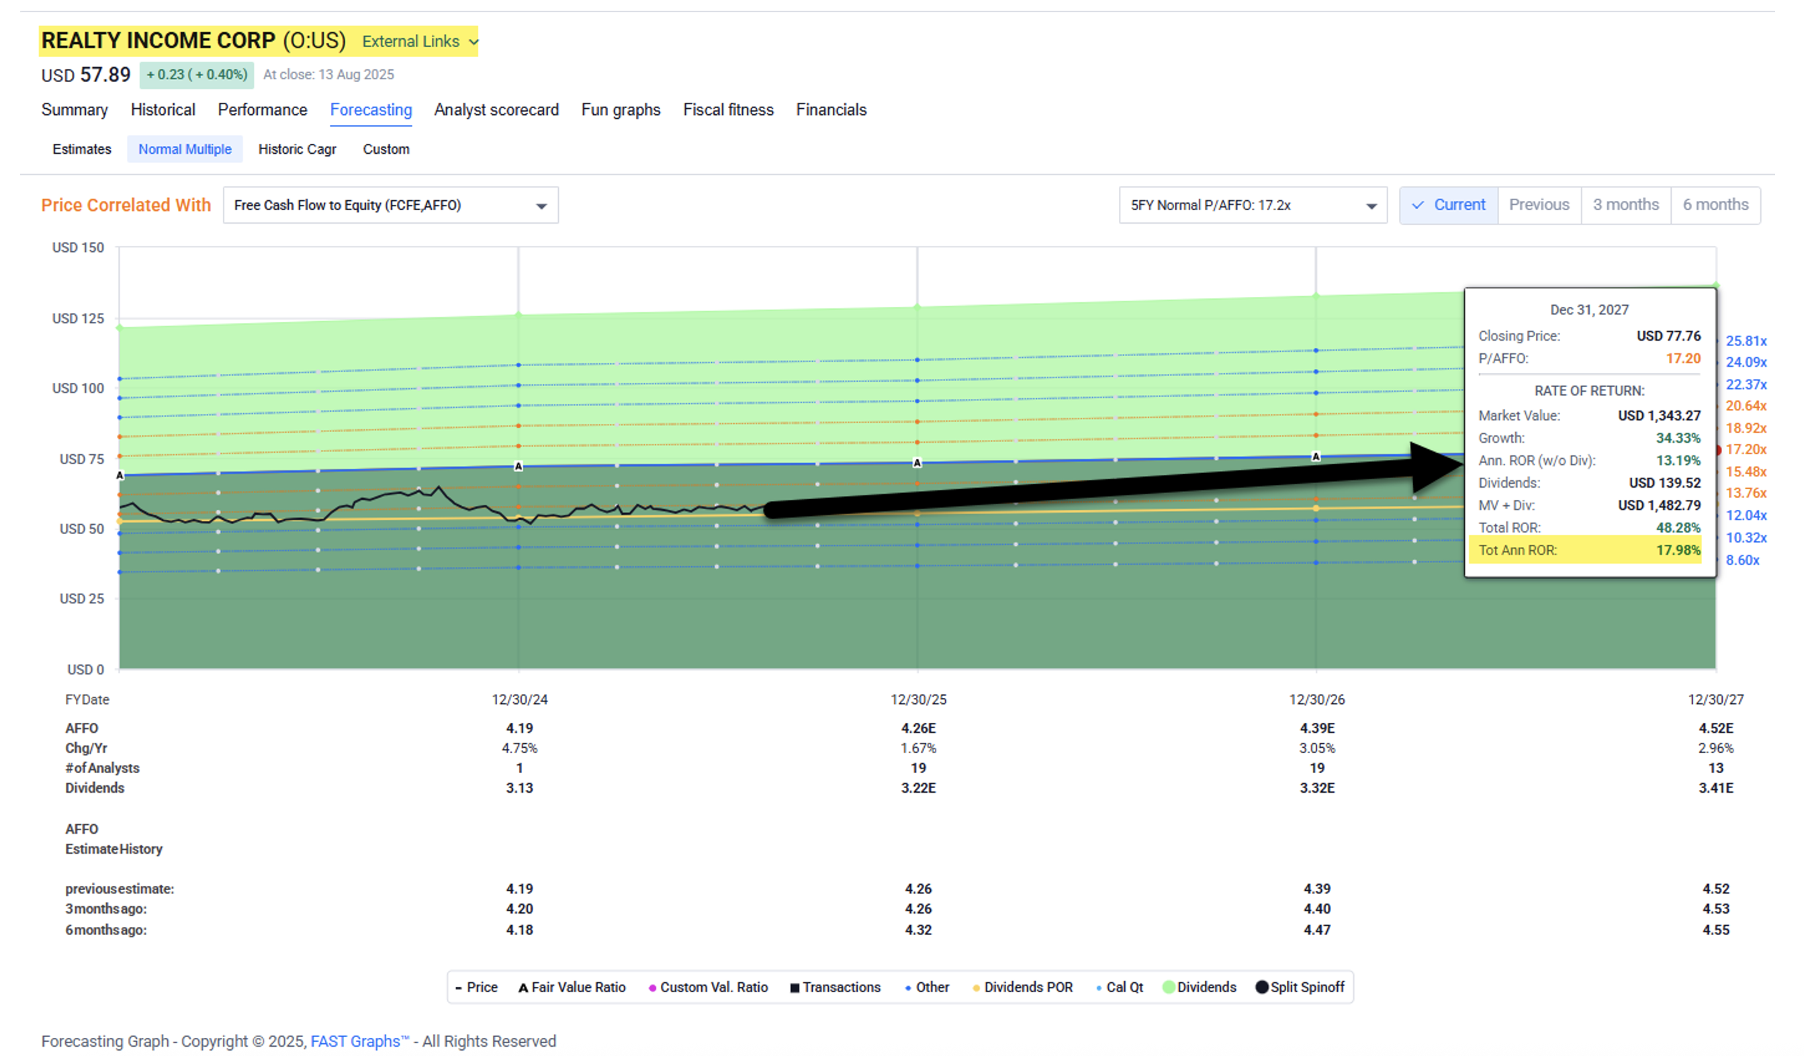Click the 15.48x multiple label
The width and height of the screenshot is (1804, 1056).
tap(1746, 472)
